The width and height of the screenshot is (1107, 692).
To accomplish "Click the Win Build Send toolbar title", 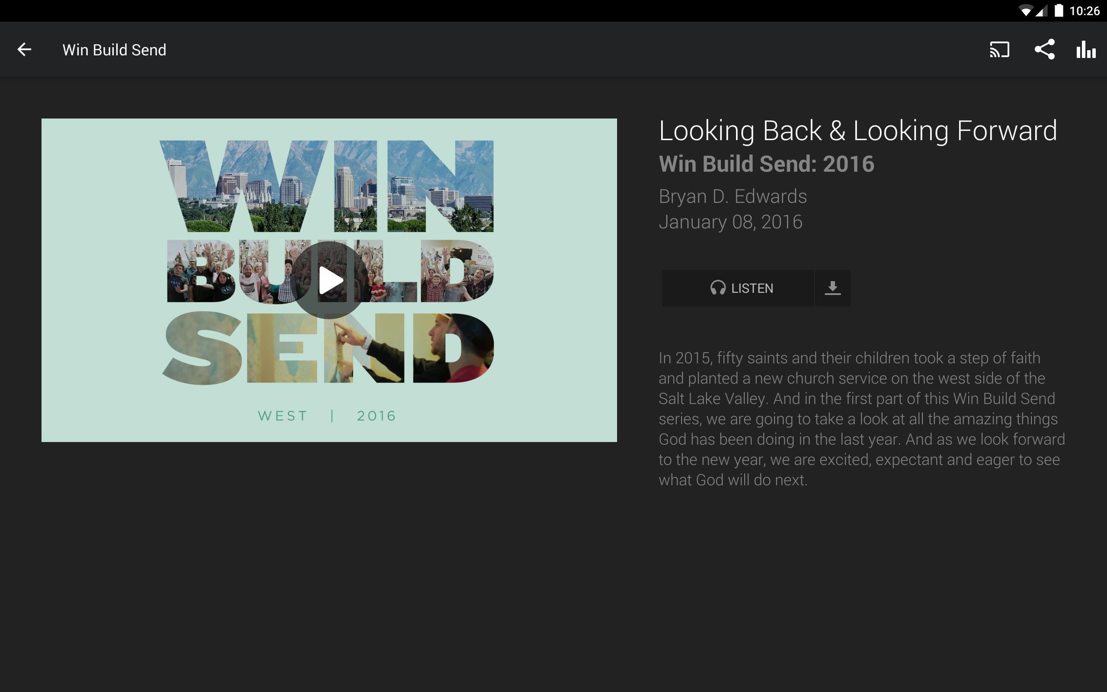I will [114, 50].
